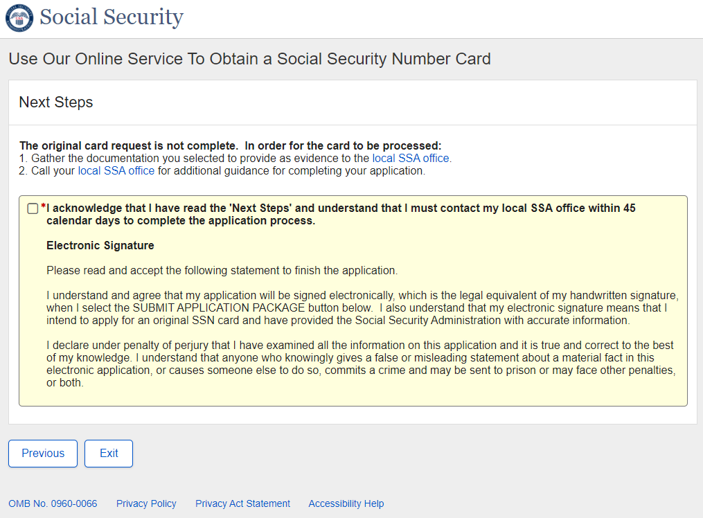Viewport: 703px width, 518px height.
Task: Click the page title about obtaining a card
Action: 249,59
